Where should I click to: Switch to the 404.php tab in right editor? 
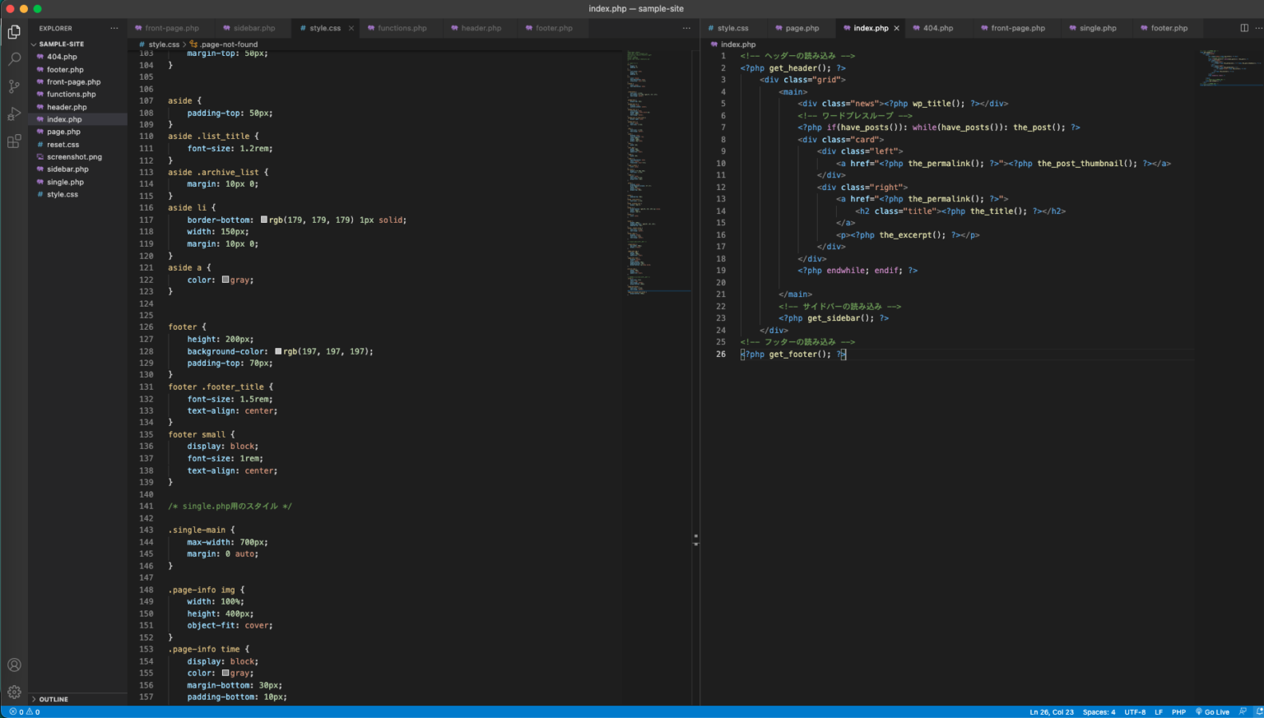point(937,28)
